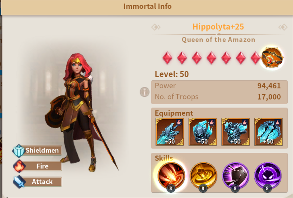293x198 pixels.
Task: Switch to next immortal with right arrow
Action: click(283, 27)
